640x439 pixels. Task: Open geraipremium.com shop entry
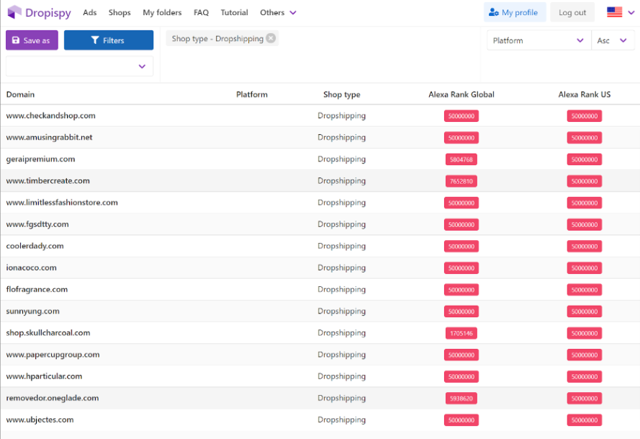[40, 159]
